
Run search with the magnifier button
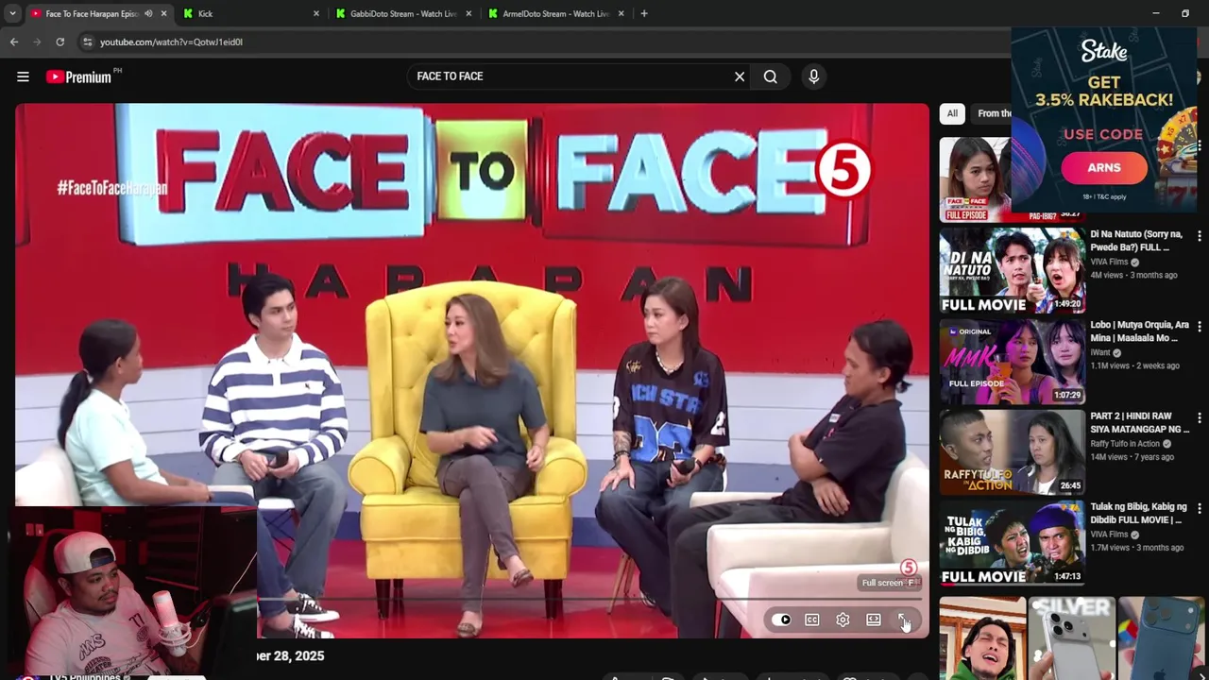coord(771,76)
